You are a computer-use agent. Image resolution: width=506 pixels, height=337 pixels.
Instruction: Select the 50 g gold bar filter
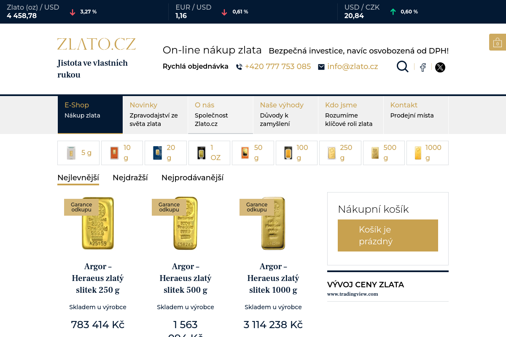point(253,153)
